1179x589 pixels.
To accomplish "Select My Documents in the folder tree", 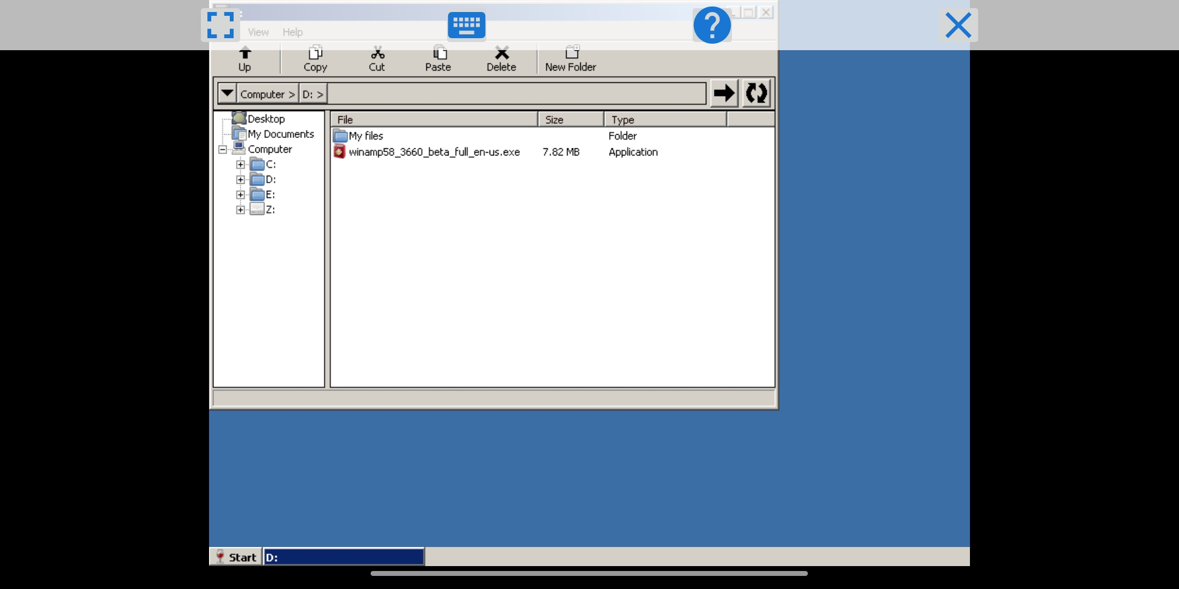I will (x=281, y=134).
